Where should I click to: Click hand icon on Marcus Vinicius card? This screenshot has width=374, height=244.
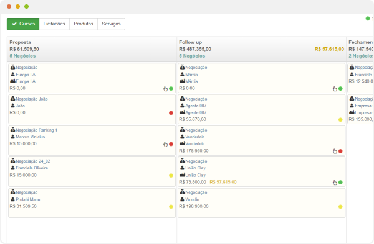[165, 144]
